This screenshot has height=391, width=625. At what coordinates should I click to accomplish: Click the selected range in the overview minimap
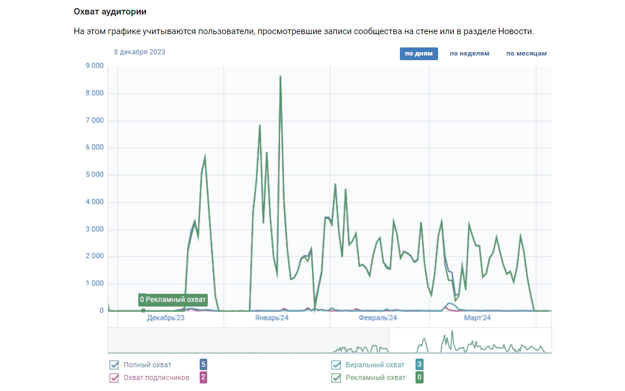[470, 340]
